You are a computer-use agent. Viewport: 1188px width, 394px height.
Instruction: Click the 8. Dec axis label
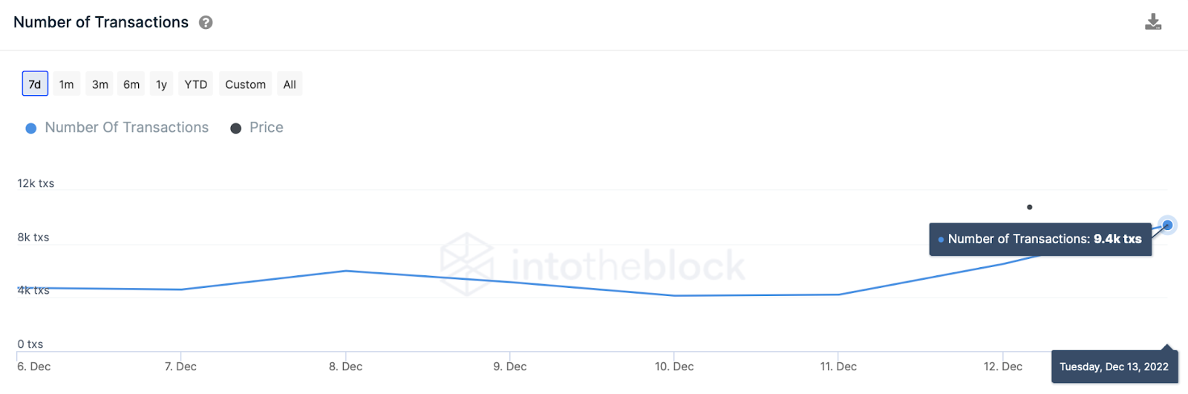point(346,367)
